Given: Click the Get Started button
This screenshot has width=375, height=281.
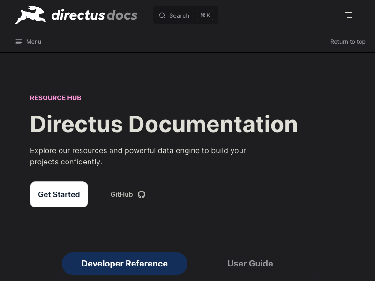Looking at the screenshot, I should point(59,194).
